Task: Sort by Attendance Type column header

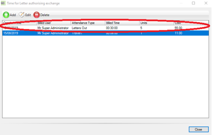Action: point(88,23)
